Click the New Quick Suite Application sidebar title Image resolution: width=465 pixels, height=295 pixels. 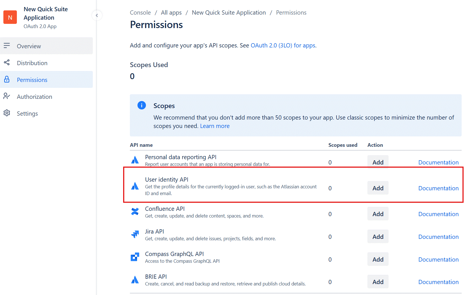tap(46, 13)
